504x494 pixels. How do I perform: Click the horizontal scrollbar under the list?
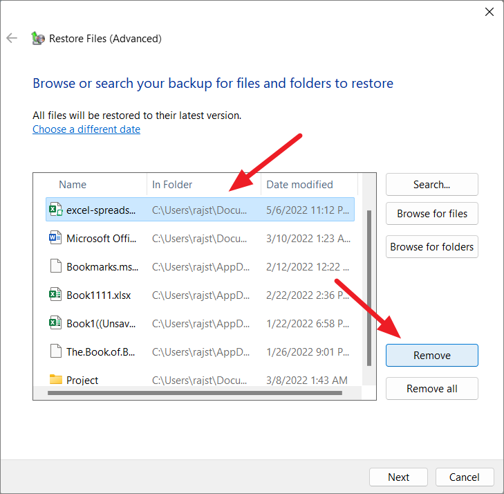pos(195,393)
